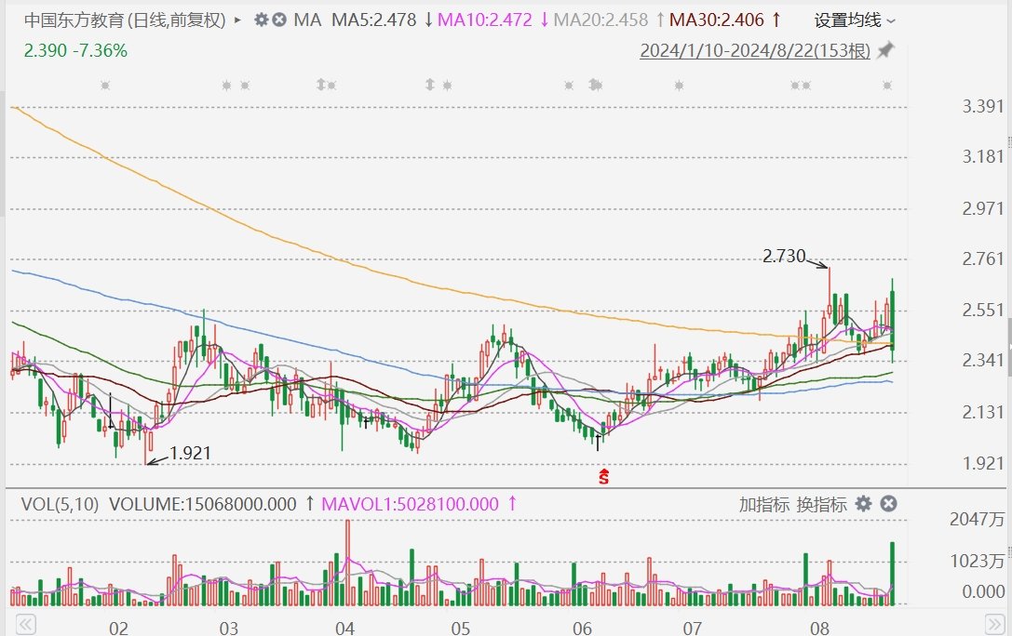
Task: Click the red S signal marker below the chart
Action: pos(603,477)
